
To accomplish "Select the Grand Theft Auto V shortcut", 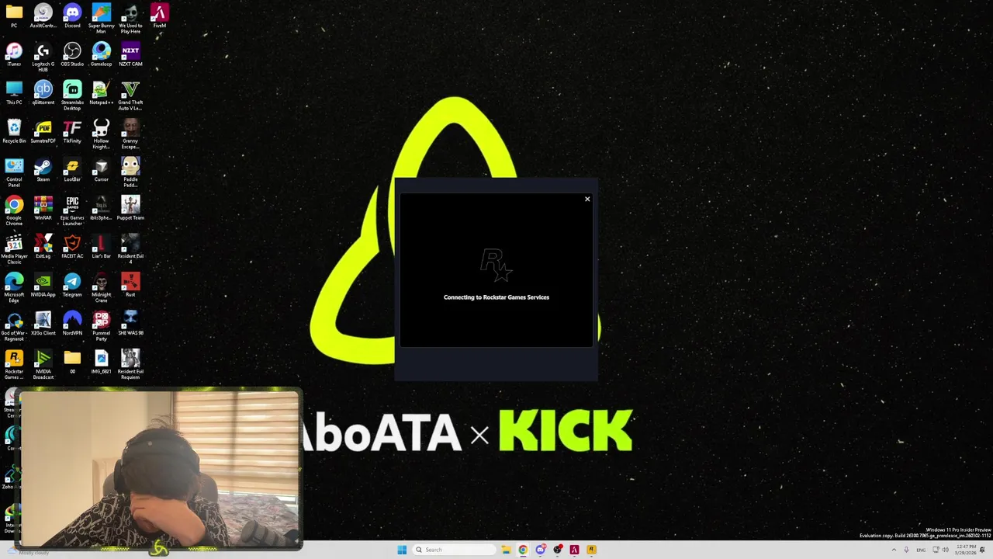I will pyautogui.click(x=130, y=95).
